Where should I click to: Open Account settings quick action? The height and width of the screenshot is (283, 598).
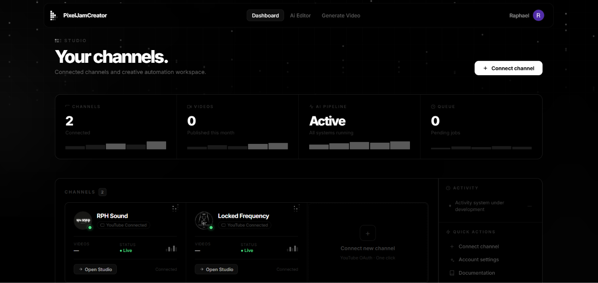tap(478, 260)
